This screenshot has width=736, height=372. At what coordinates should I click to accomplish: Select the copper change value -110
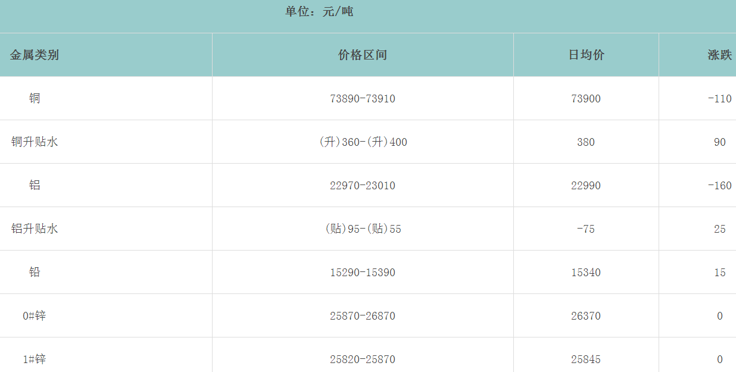[x=719, y=99]
